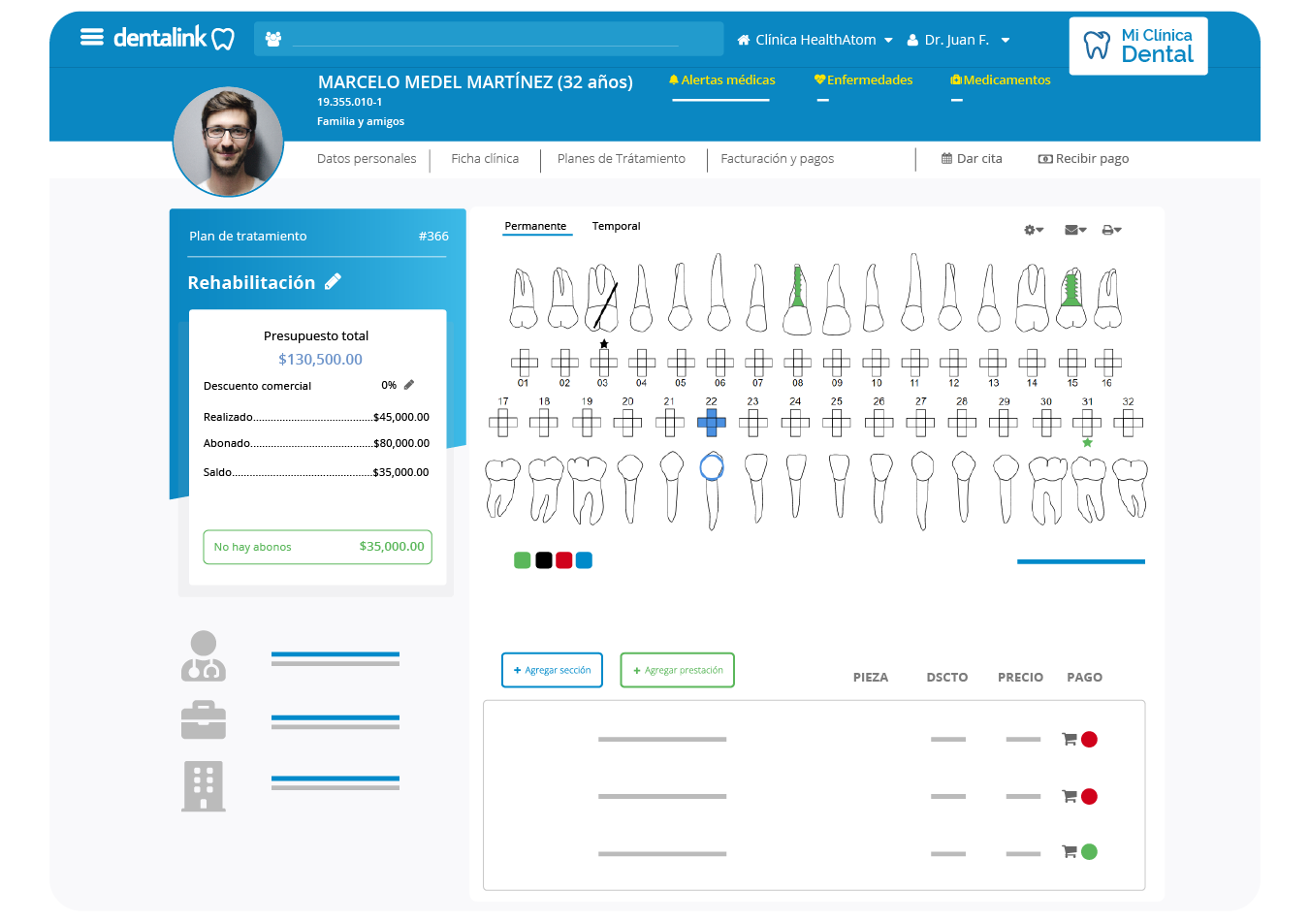The width and height of the screenshot is (1310, 922).
Task: Click the Enfermedades heart icon
Action: point(822,79)
